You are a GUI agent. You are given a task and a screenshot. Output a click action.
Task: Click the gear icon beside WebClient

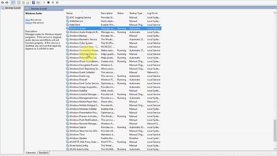click(x=68, y=25)
